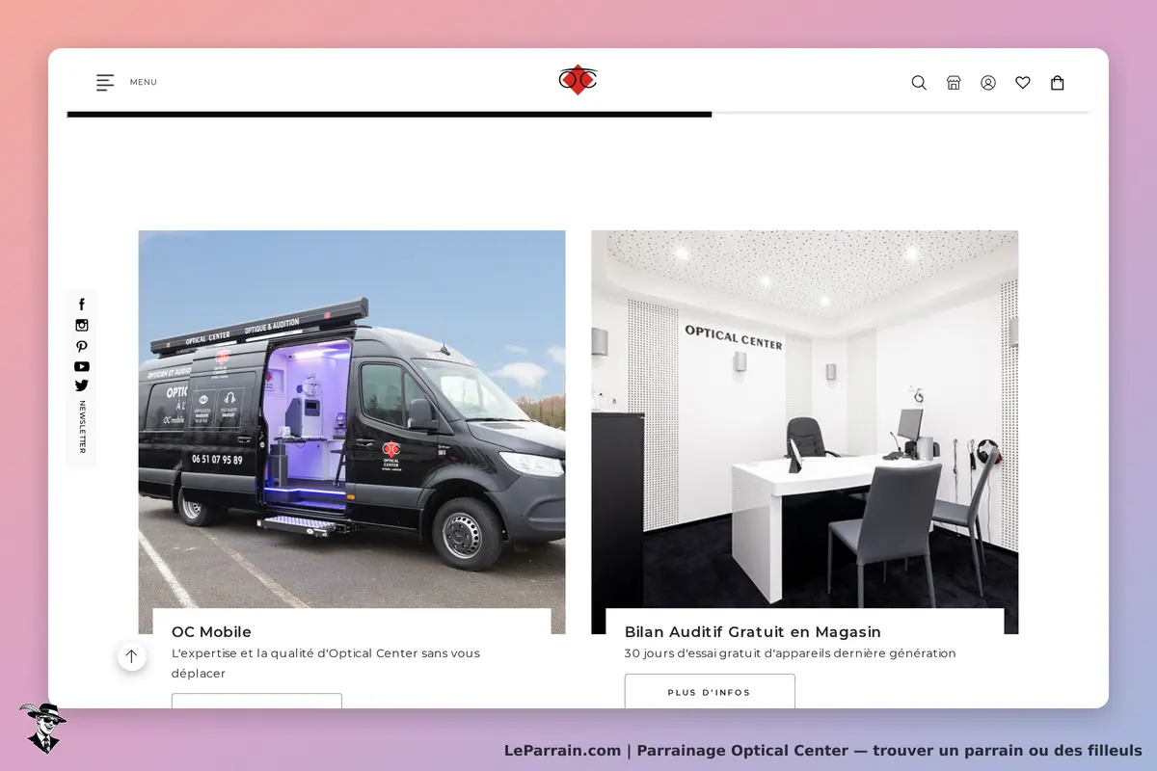Visit the Pinterest profile icon
This screenshot has width=1157, height=771.
tap(82, 347)
